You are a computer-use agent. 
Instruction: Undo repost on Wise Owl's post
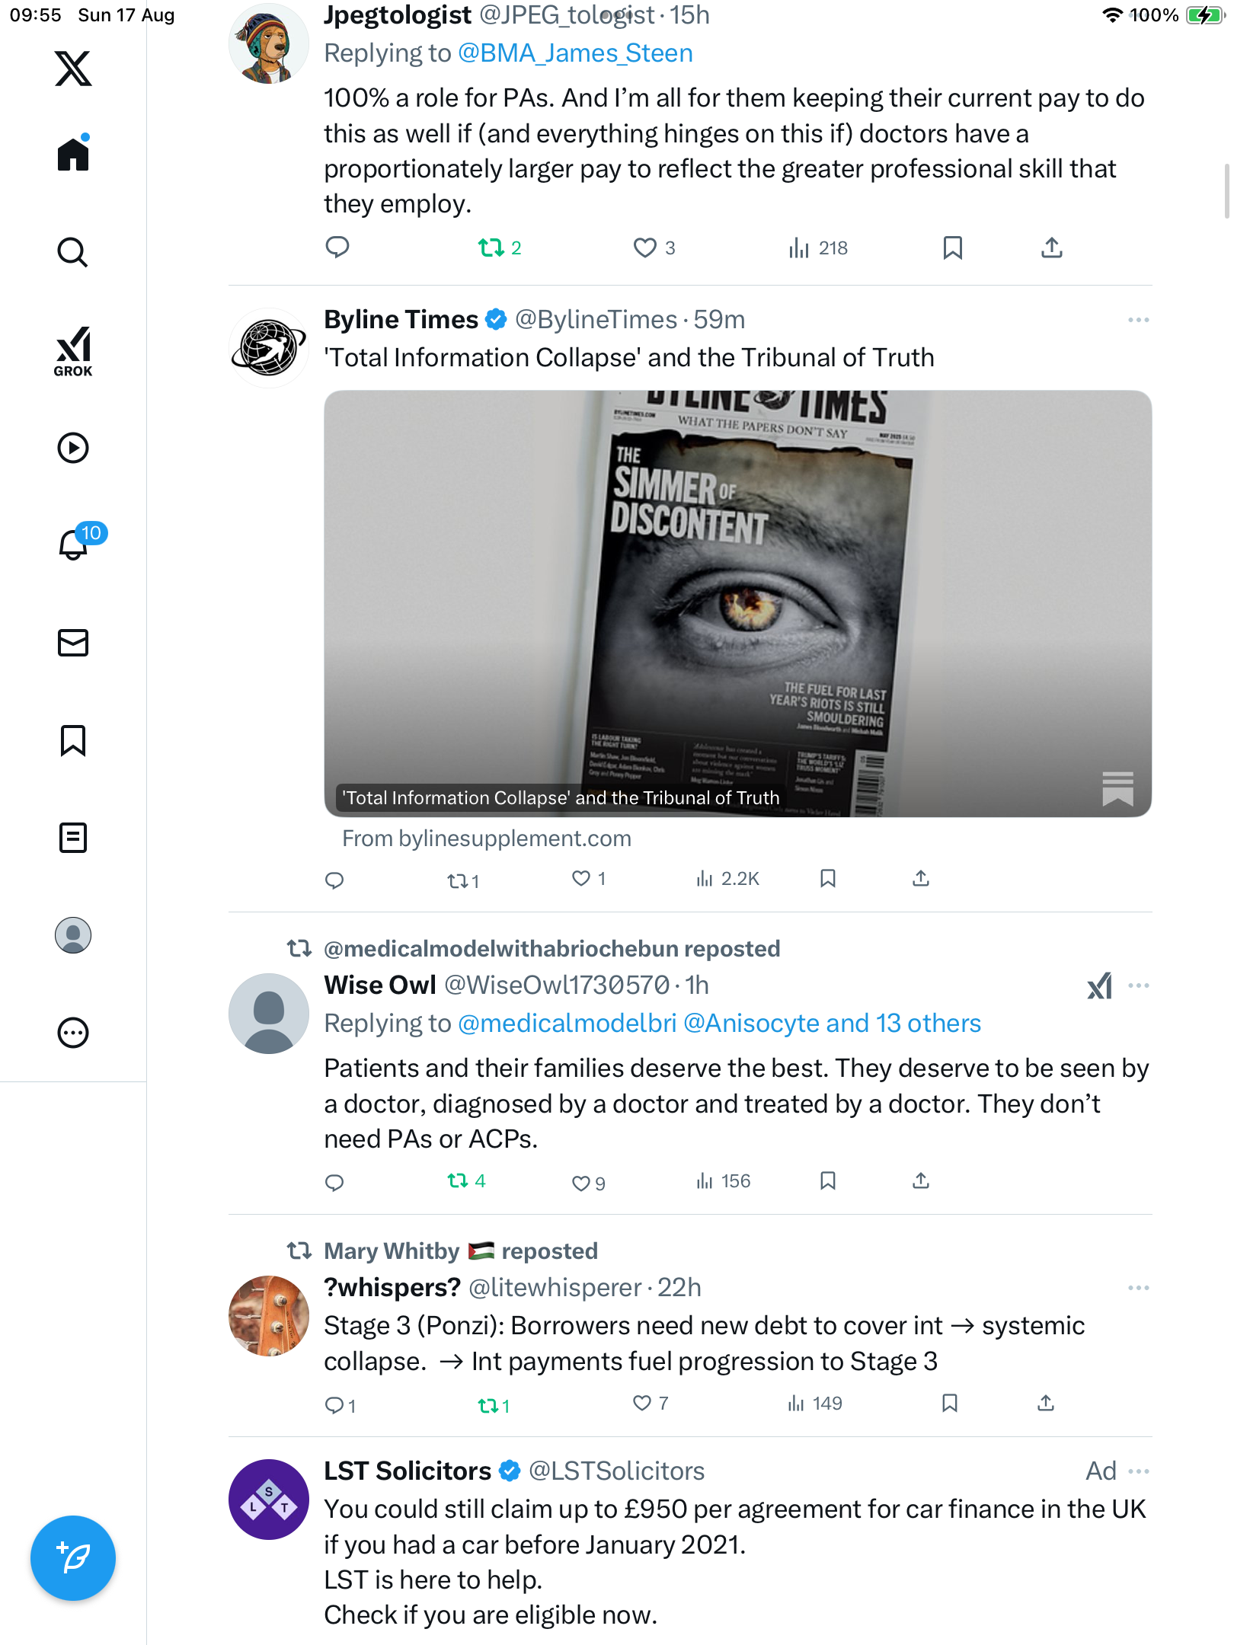click(x=458, y=1181)
